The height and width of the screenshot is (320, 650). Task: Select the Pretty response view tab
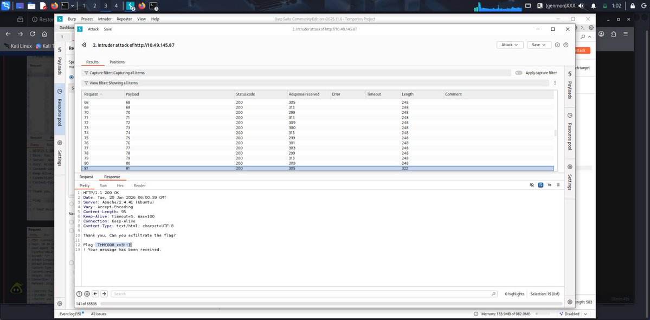pos(85,185)
